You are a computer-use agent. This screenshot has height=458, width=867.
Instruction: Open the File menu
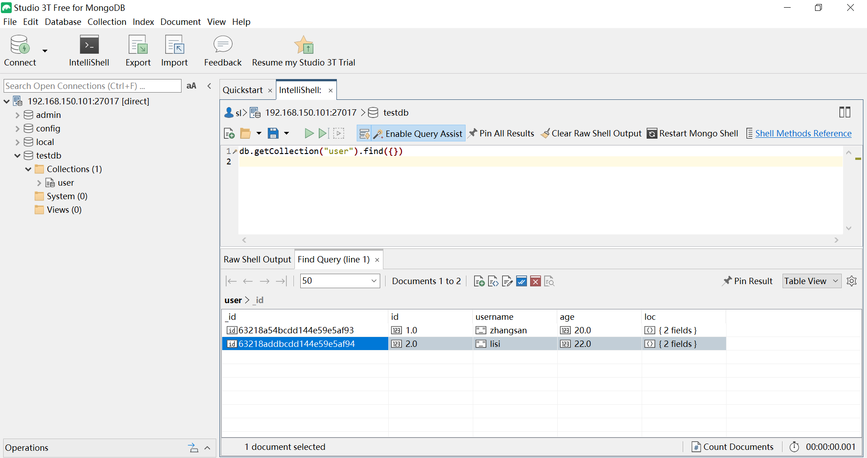pos(10,22)
